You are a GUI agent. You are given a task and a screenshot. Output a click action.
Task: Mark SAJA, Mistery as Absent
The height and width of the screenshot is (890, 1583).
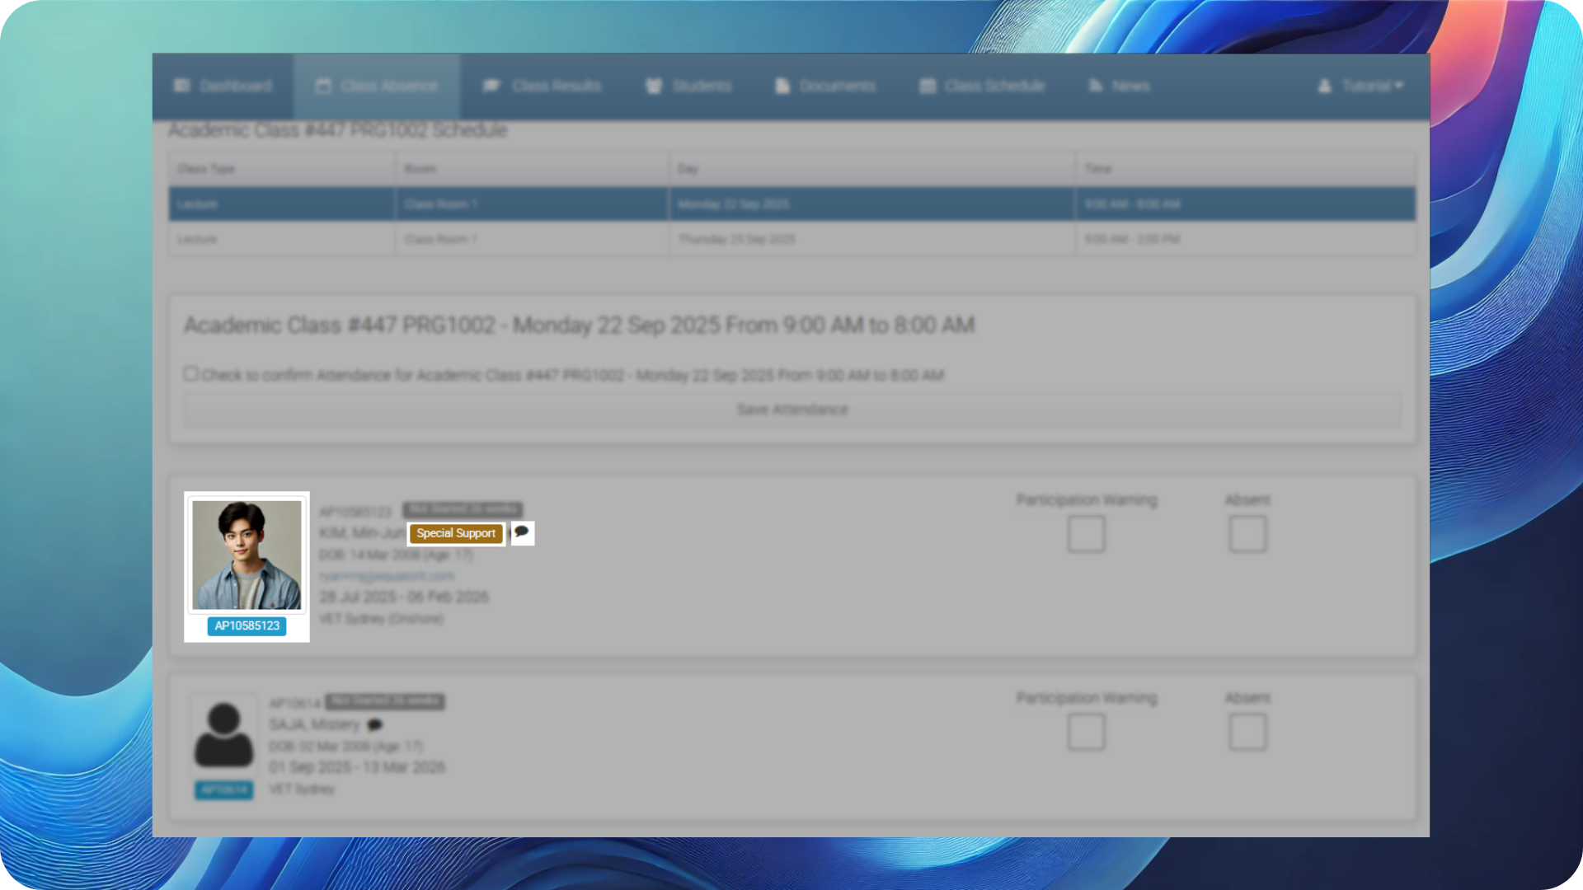click(x=1247, y=732)
